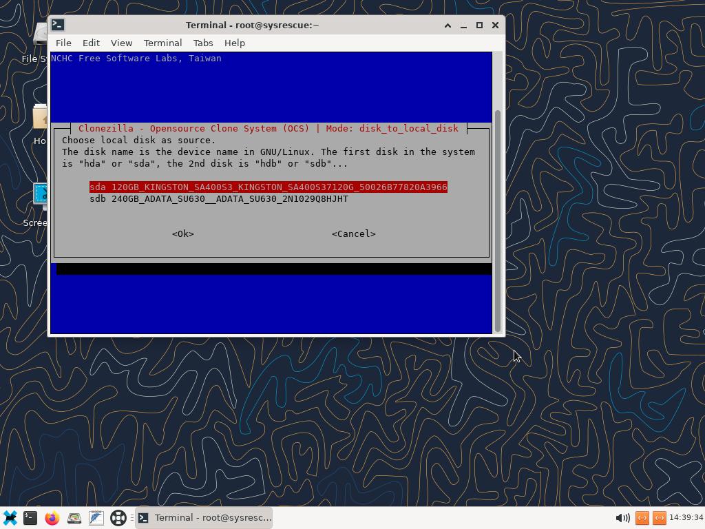Open the lifebuoy help icon in the taskbar

click(x=118, y=517)
